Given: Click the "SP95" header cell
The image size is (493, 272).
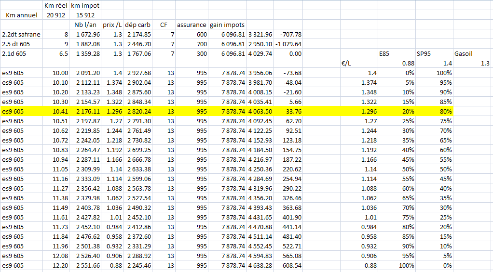Looking at the screenshot, I should point(434,53).
